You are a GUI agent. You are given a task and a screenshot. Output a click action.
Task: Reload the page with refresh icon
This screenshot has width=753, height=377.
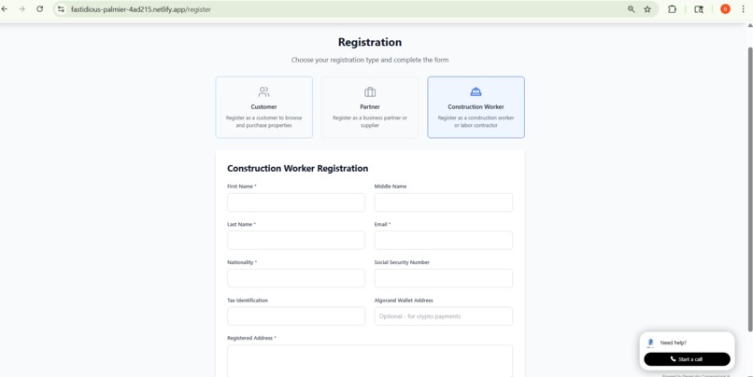[x=40, y=9]
